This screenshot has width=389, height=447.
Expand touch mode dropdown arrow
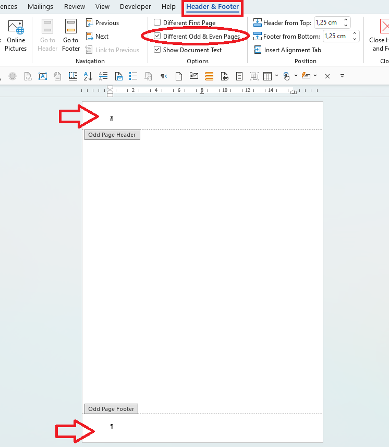point(296,76)
